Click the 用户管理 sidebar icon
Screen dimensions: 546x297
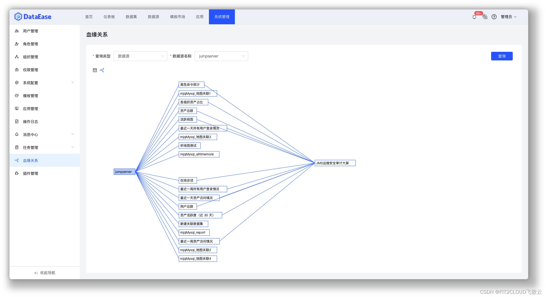(x=18, y=31)
